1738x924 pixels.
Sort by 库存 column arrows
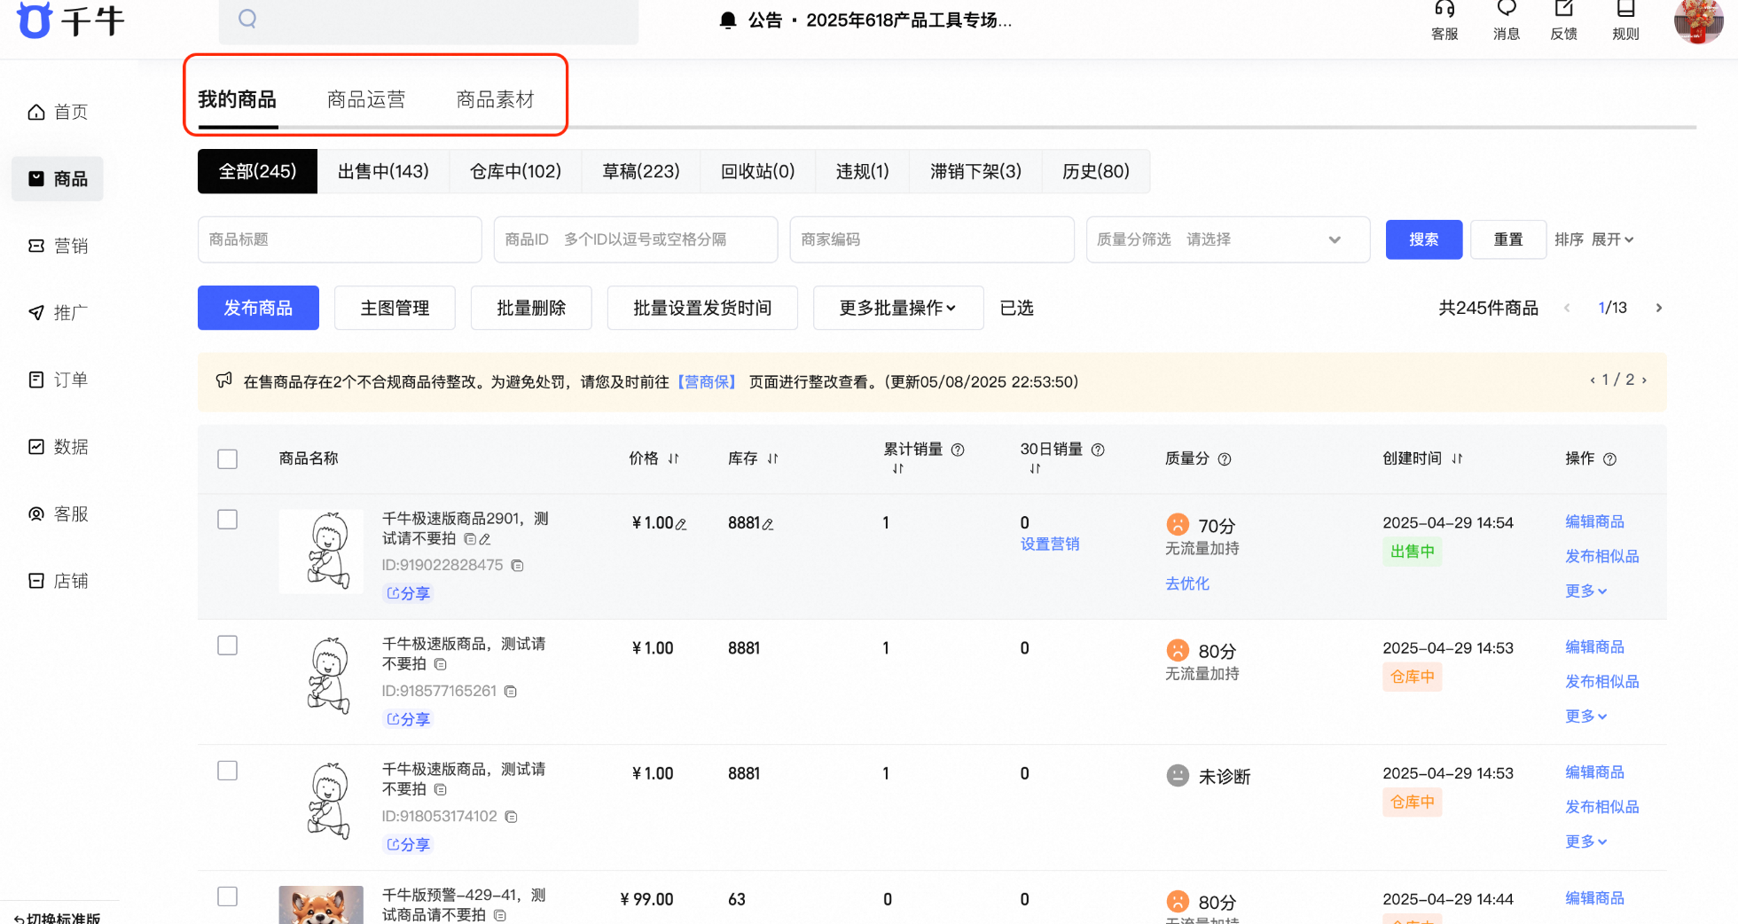(x=773, y=458)
